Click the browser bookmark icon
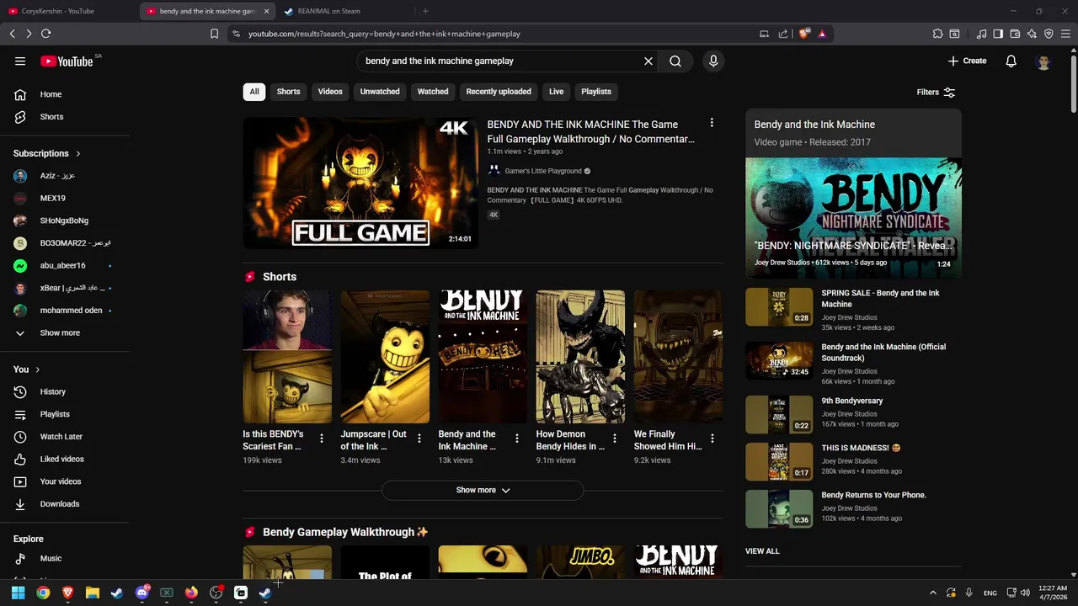The width and height of the screenshot is (1078, 606). tap(214, 34)
